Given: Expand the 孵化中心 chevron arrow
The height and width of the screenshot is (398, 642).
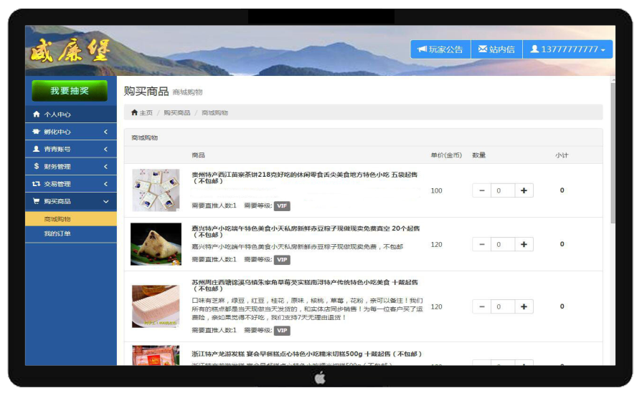Looking at the screenshot, I should coord(105,132).
